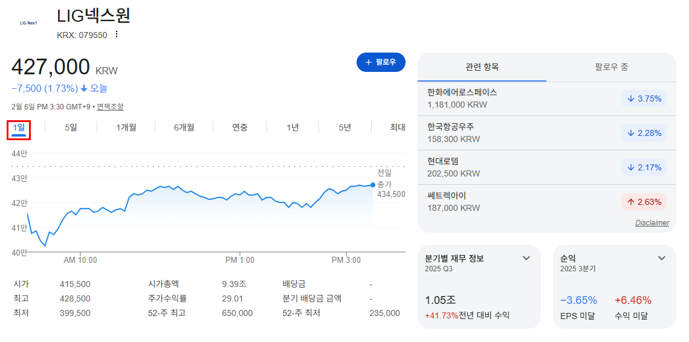The width and height of the screenshot is (689, 342).
Task: Click the KRX: 079550 ticker text
Action: pyautogui.click(x=82, y=36)
